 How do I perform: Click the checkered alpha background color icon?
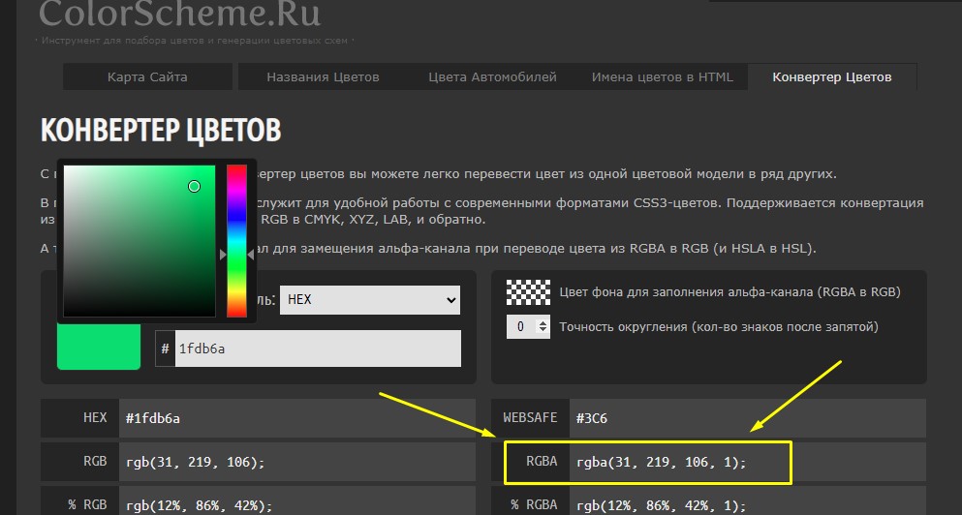point(528,291)
